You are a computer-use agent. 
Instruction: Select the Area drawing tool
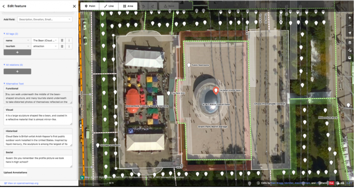(128, 6)
